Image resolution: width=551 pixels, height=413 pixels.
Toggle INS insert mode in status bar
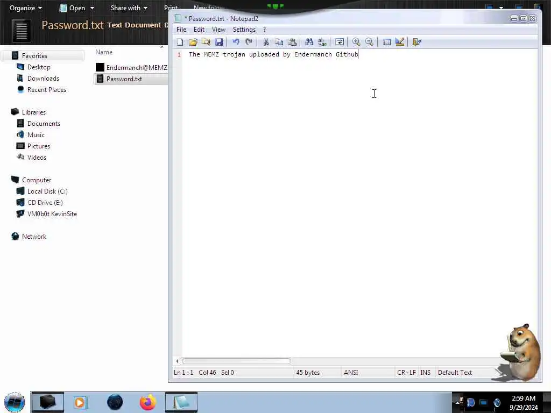(425, 373)
